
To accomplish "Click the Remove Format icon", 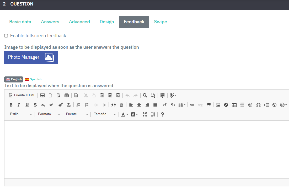I will [69, 105].
